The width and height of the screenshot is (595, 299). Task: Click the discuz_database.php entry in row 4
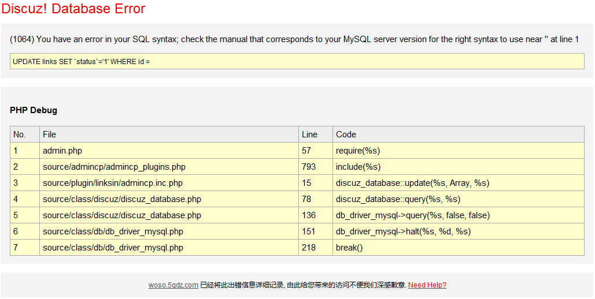121,199
